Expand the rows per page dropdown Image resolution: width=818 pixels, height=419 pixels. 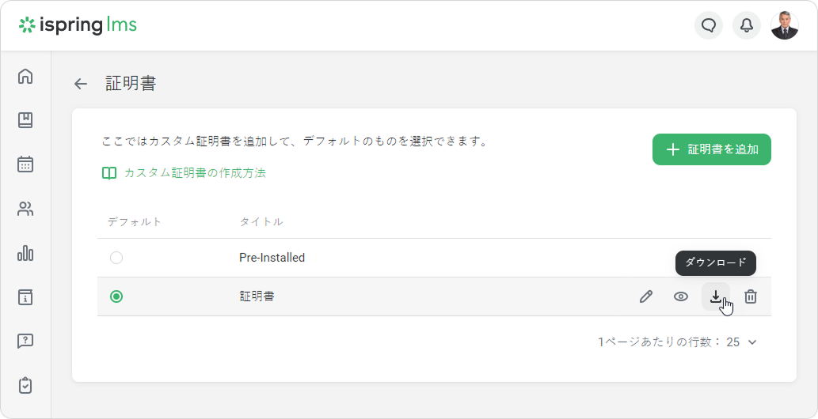pos(743,342)
